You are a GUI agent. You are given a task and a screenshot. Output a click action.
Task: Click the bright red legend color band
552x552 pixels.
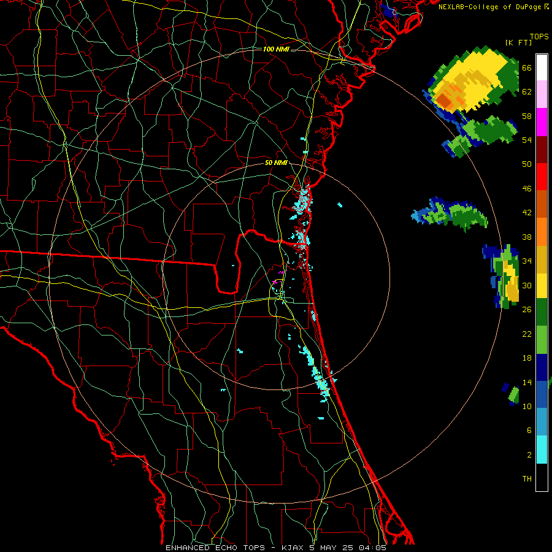pyautogui.click(x=542, y=177)
